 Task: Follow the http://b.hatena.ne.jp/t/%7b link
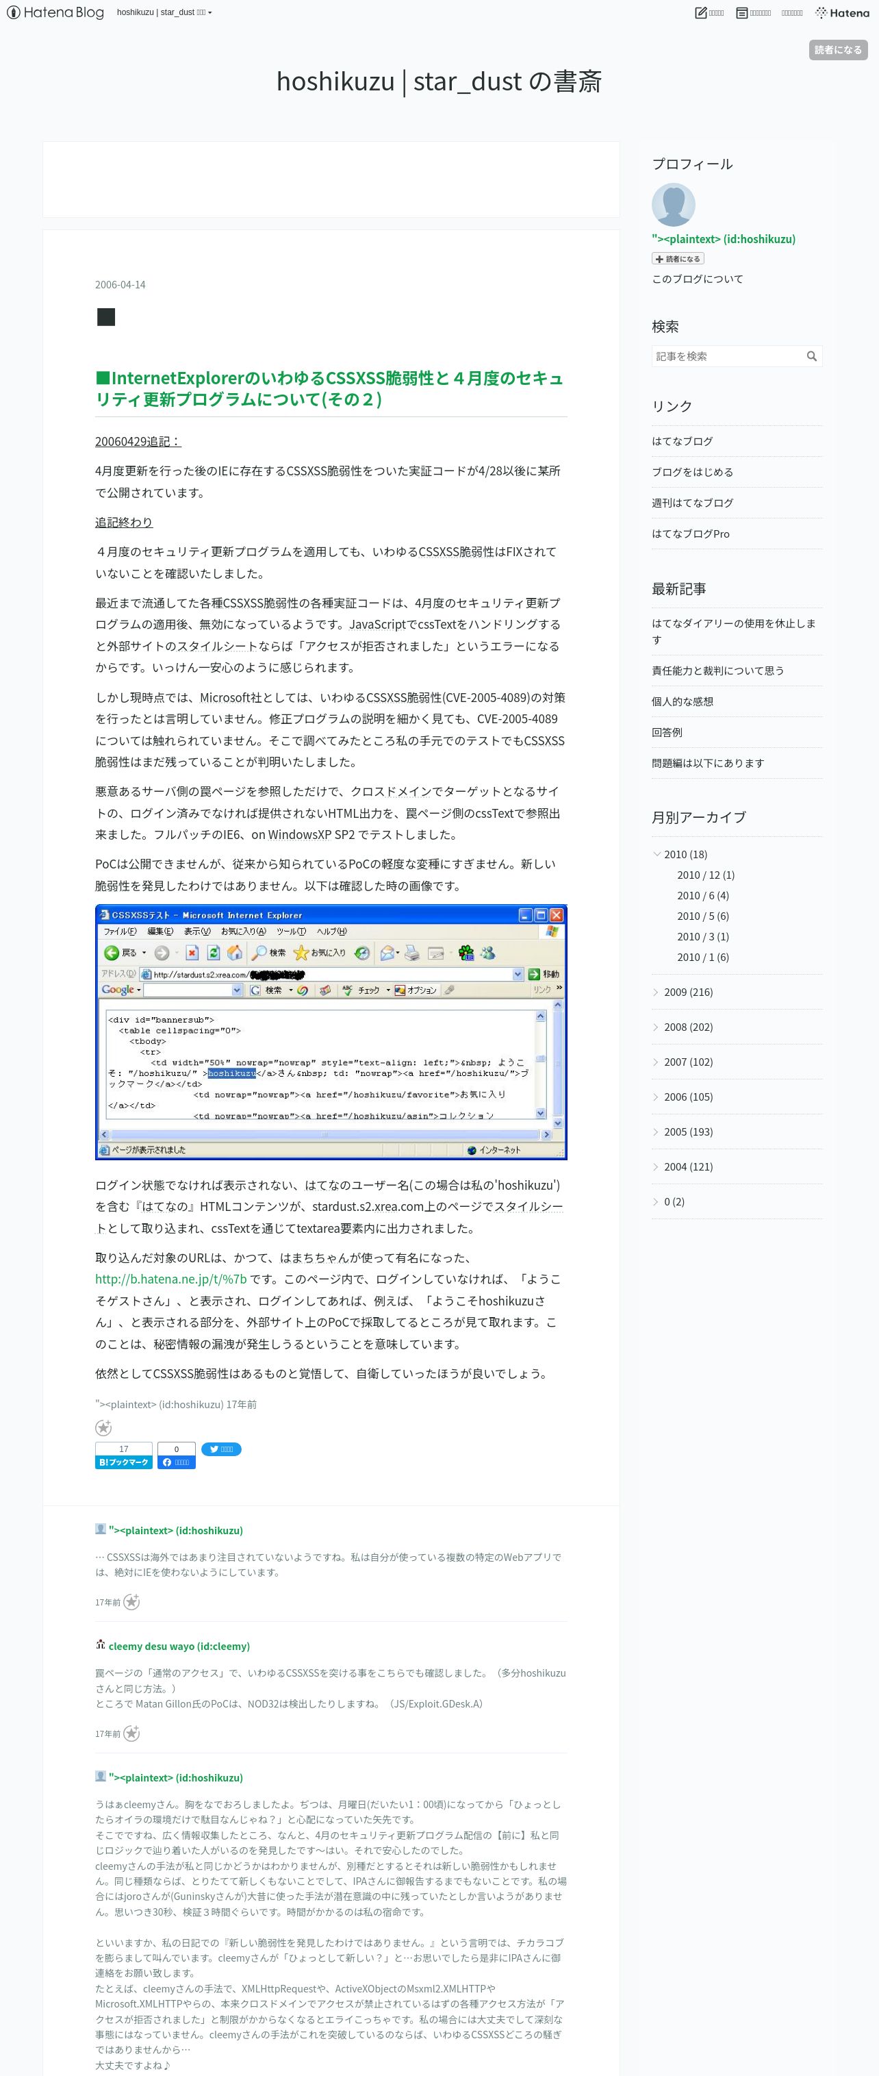[x=171, y=1279]
